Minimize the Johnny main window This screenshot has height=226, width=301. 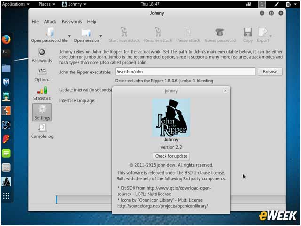pyautogui.click(x=262, y=13)
